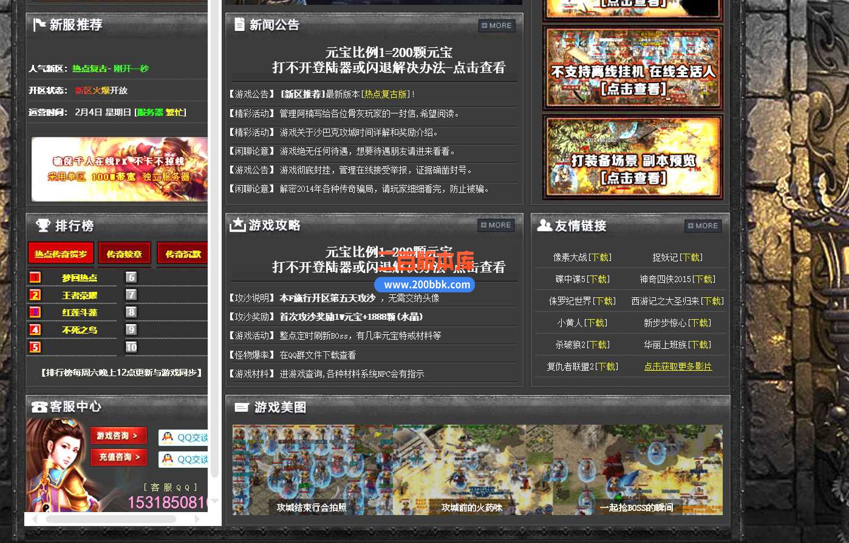Click the star icon beside 游戏攻略

click(237, 224)
